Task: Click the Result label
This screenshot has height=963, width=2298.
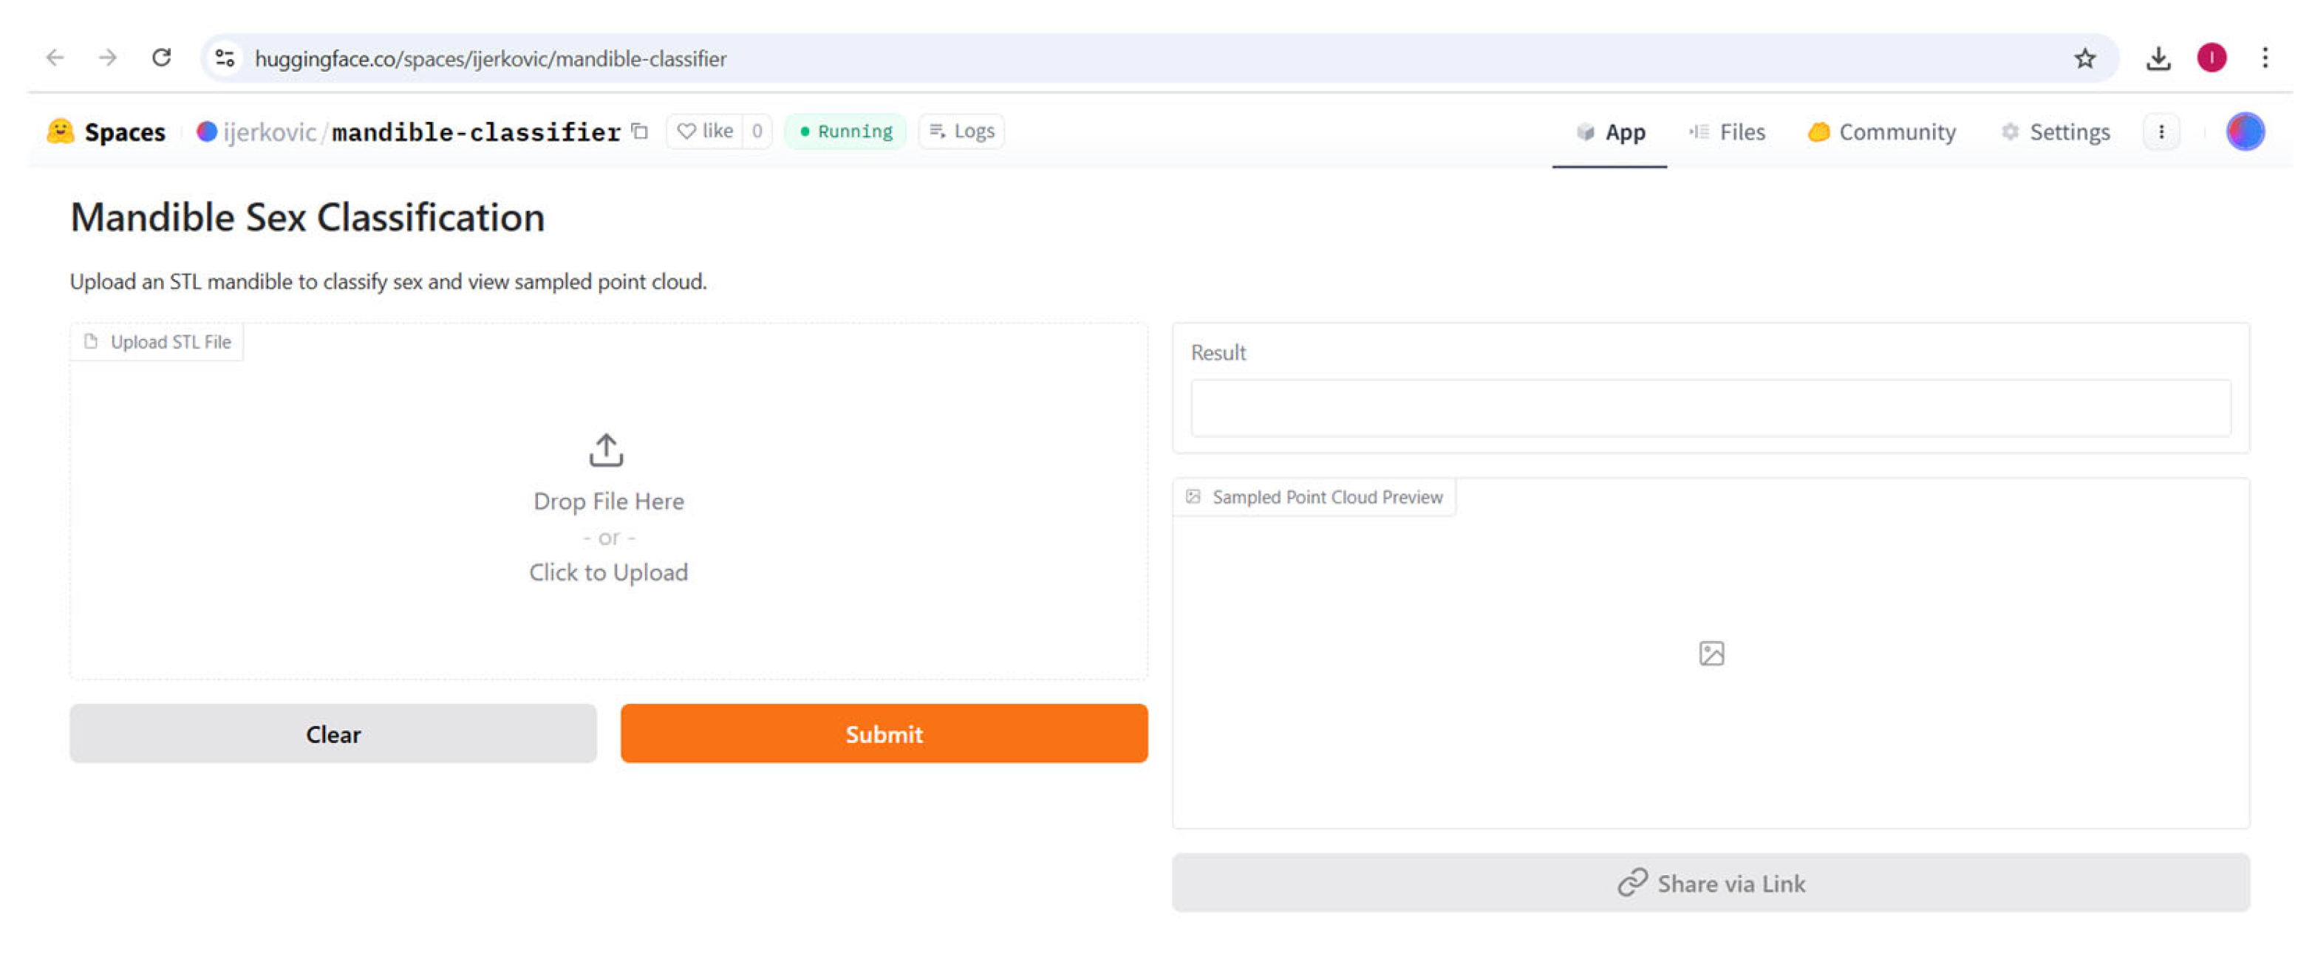Action: 1218,353
